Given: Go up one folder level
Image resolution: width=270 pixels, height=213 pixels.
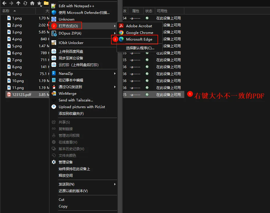Looking at the screenshot, I should (18, 3).
